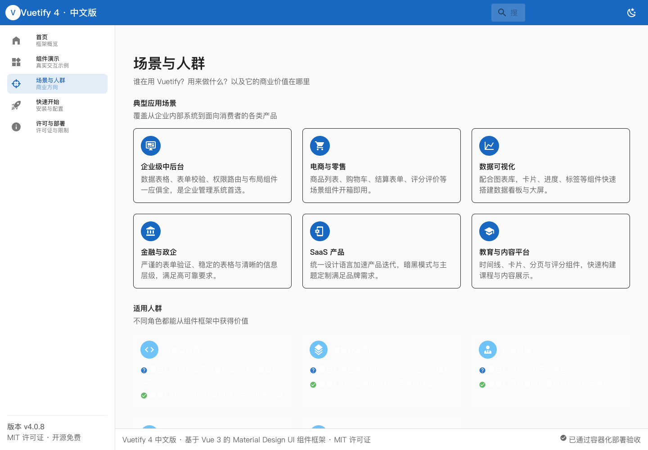The image size is (648, 450).
Task: Click the question mark icon in the code-brackets card
Action: [x=144, y=370]
